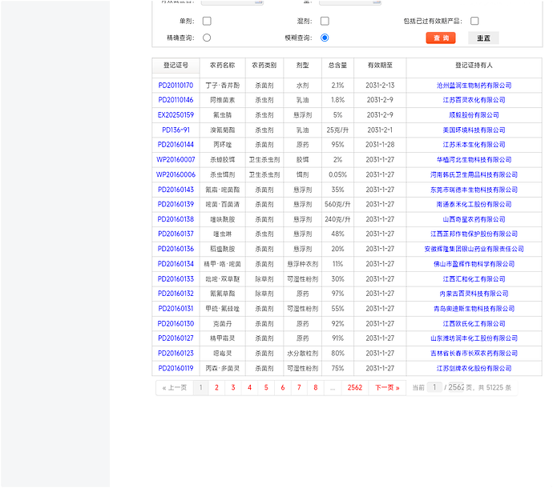The image size is (553, 488).
Task: Open registration PD20160143 link
Action: point(176,190)
